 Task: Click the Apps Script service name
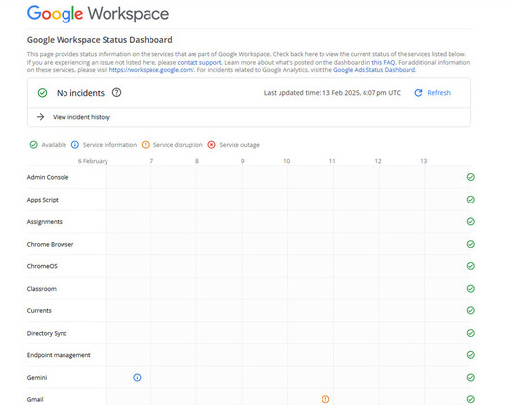[x=42, y=200]
